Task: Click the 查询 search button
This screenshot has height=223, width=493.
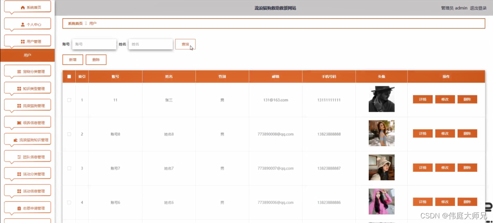Action: [x=185, y=44]
